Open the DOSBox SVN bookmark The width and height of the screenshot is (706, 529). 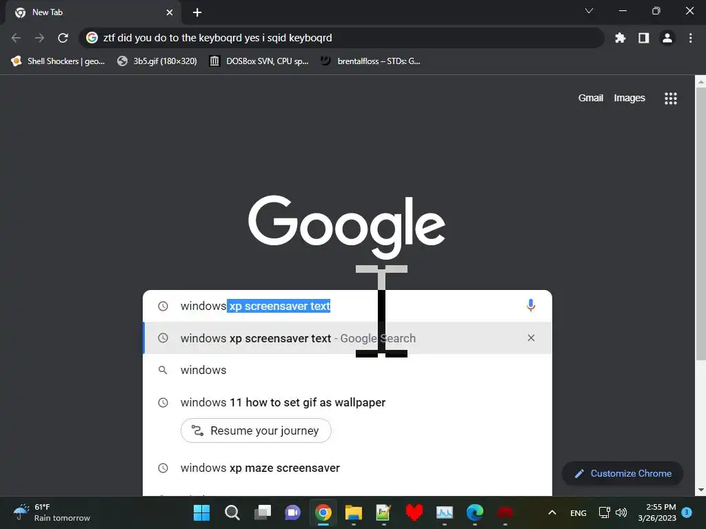click(259, 61)
